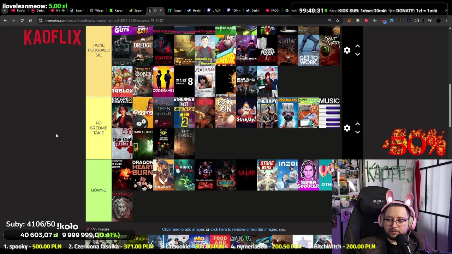Select the Crime Scene Cleaner tile
This screenshot has width=452, height=254.
click(x=122, y=144)
